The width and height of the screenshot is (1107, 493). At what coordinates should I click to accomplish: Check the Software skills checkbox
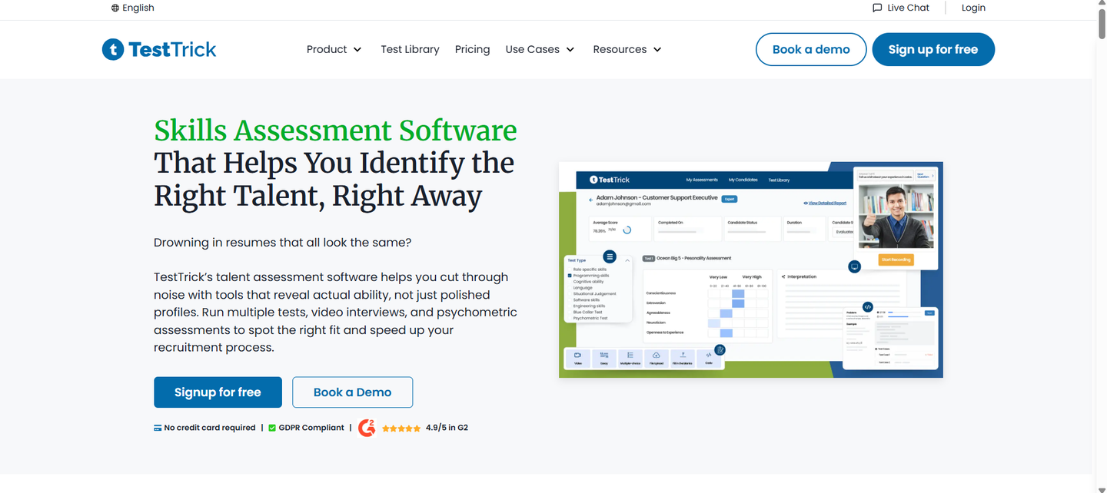point(570,300)
